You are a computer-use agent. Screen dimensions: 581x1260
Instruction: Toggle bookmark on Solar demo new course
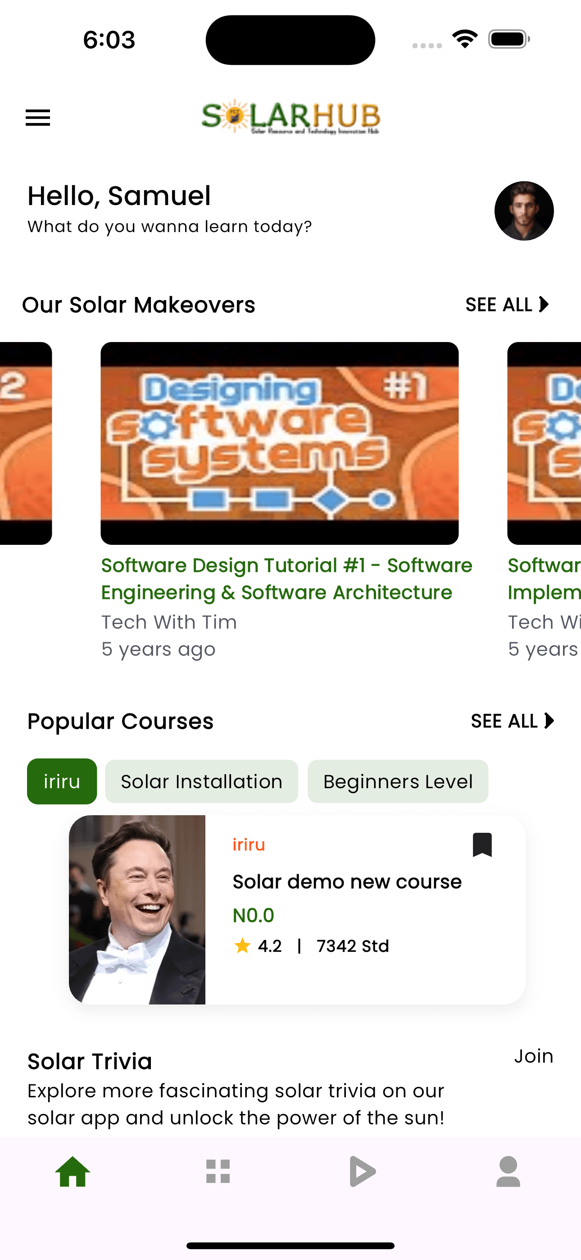pyautogui.click(x=482, y=845)
